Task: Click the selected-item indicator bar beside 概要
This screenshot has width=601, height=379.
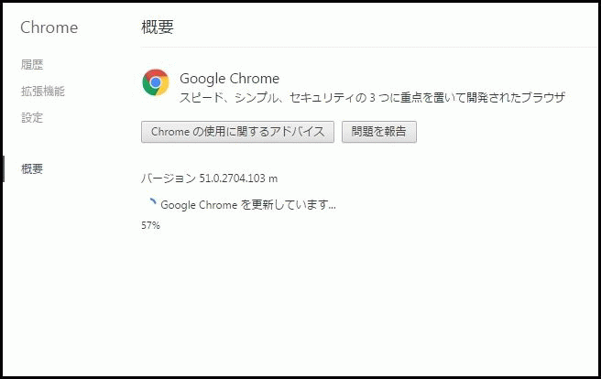Action: point(4,168)
